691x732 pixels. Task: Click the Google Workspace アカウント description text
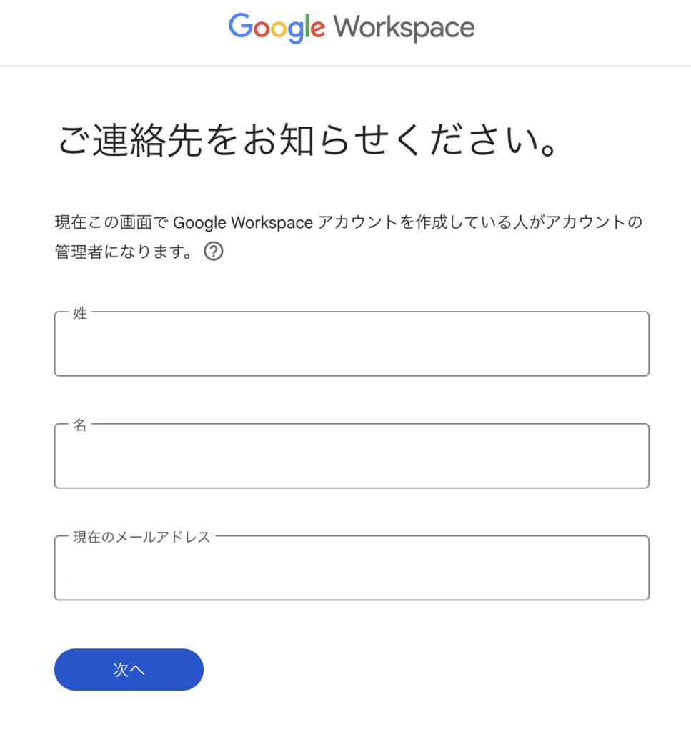[x=348, y=223]
